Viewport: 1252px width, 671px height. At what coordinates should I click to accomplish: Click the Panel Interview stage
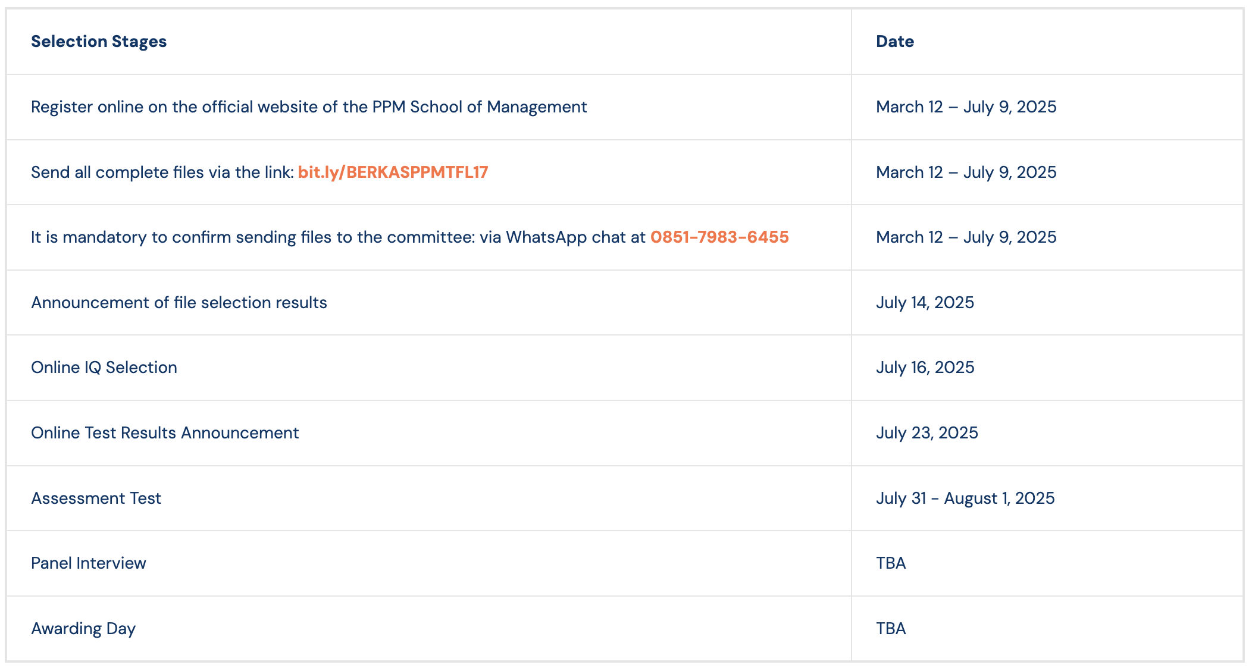(x=89, y=563)
